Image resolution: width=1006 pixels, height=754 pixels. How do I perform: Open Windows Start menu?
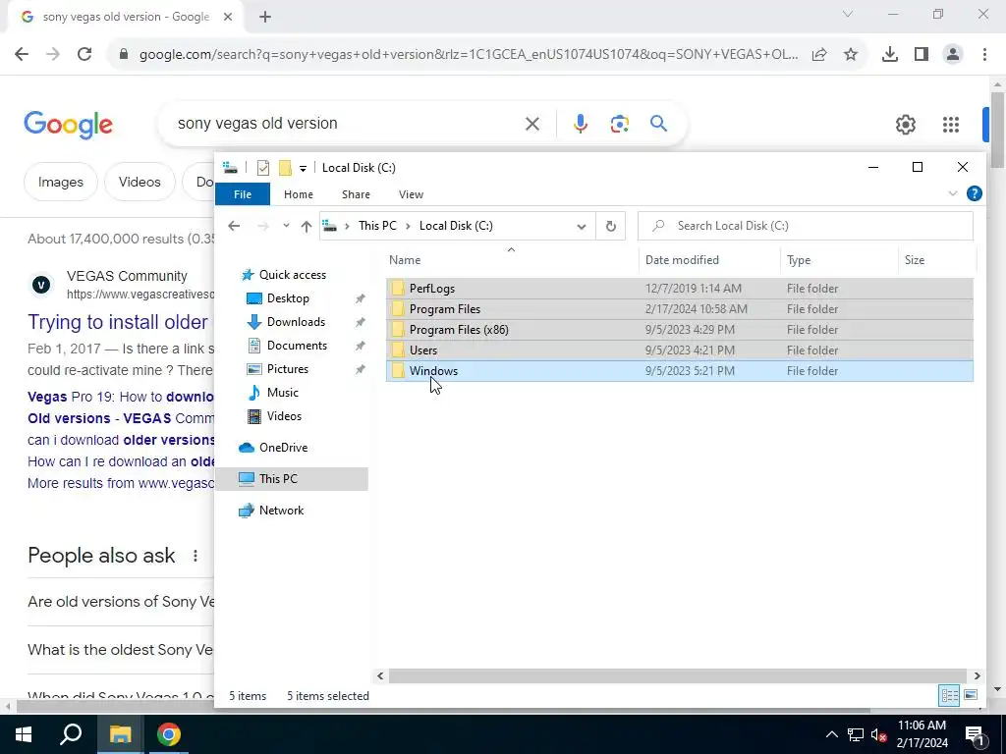coord(24,734)
